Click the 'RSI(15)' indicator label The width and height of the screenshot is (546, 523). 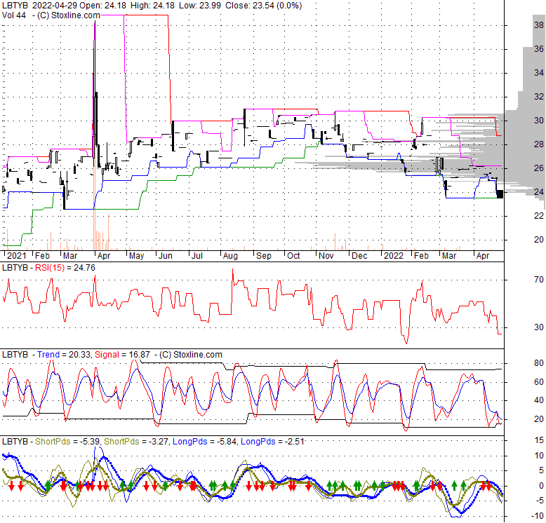50,267
